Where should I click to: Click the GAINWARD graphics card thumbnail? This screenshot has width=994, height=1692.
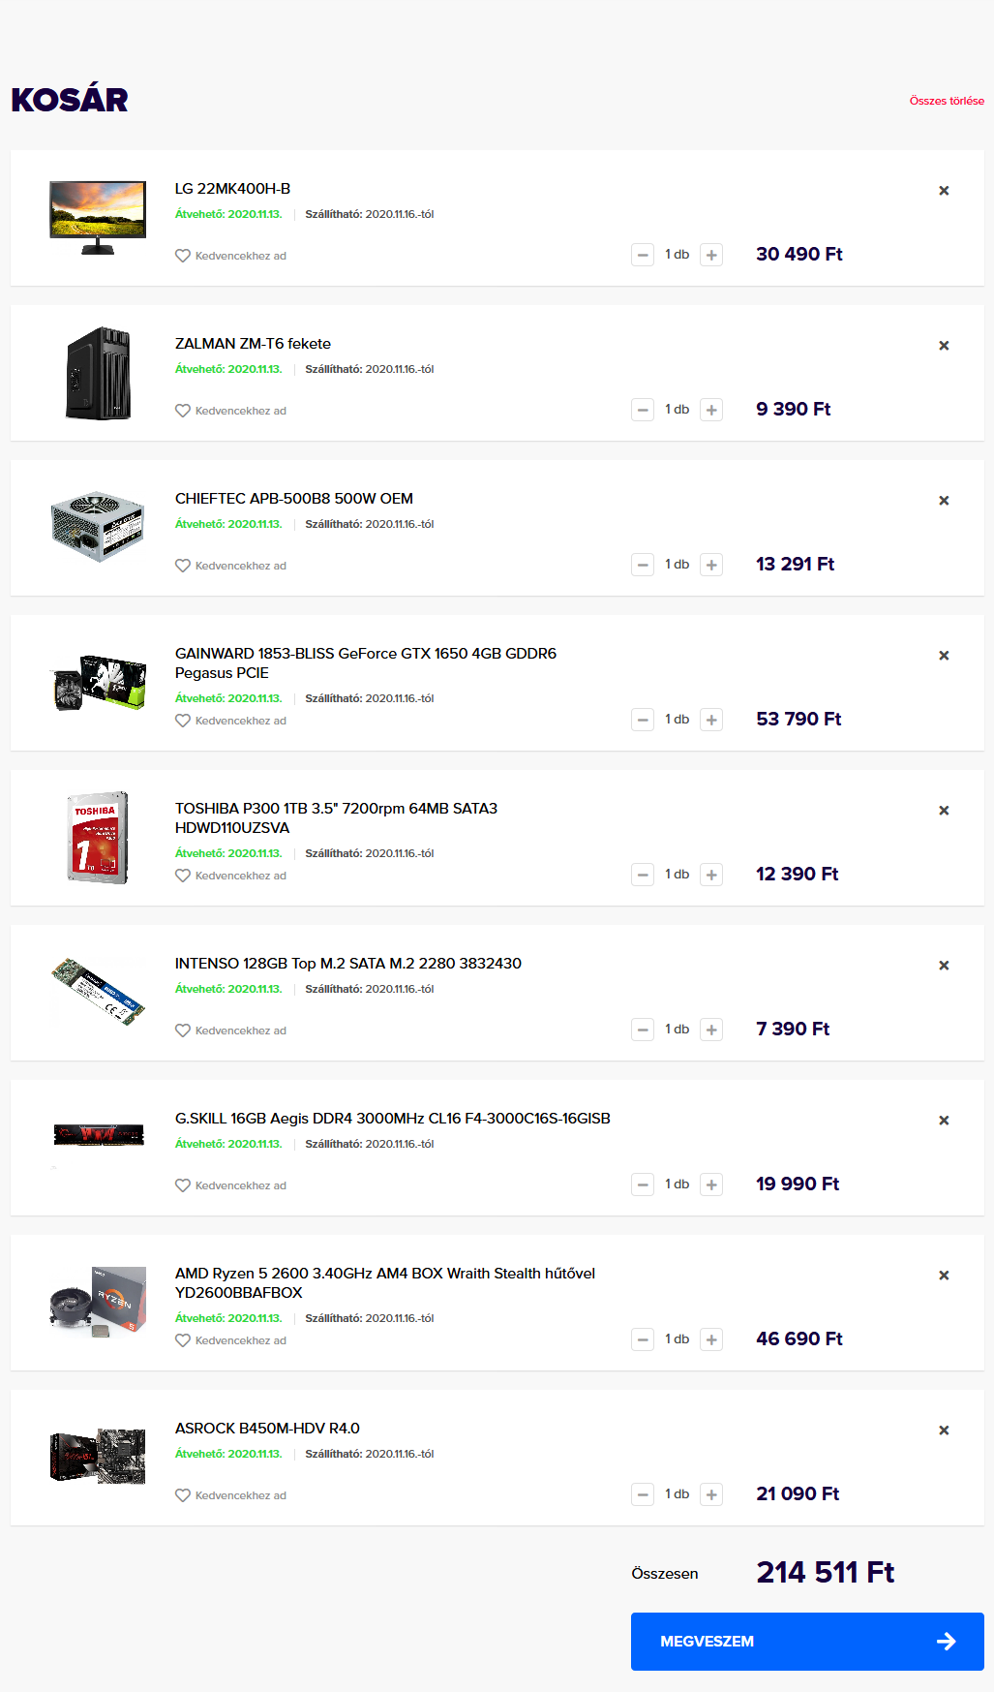pos(98,683)
